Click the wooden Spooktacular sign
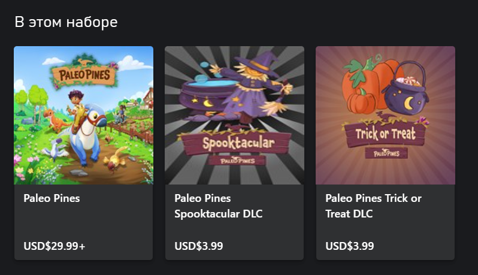 point(238,144)
